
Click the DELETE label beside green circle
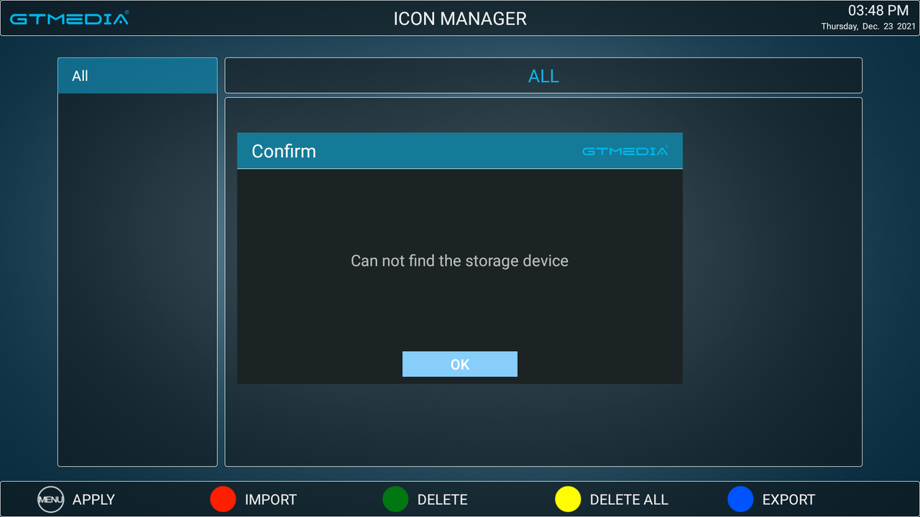coord(443,500)
